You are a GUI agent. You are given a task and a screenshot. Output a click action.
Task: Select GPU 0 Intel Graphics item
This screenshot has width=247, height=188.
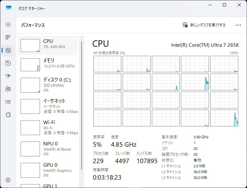click(x=48, y=170)
